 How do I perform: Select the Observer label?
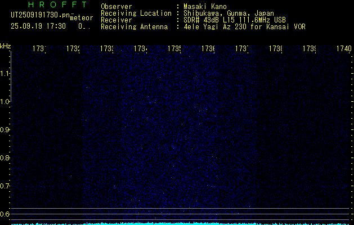coord(116,7)
